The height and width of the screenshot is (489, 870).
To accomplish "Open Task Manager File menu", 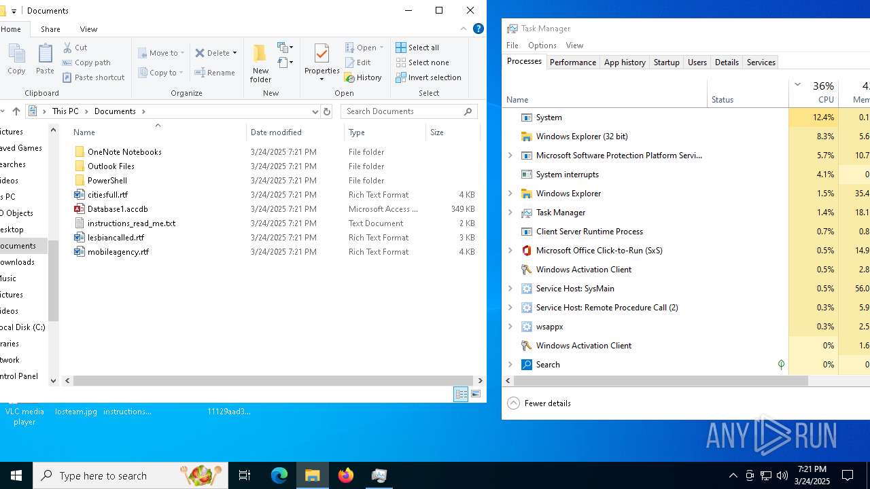I will coord(512,46).
